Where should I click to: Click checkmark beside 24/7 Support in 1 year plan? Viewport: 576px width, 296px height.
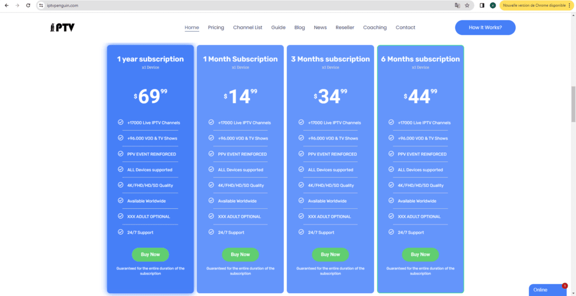point(120,232)
